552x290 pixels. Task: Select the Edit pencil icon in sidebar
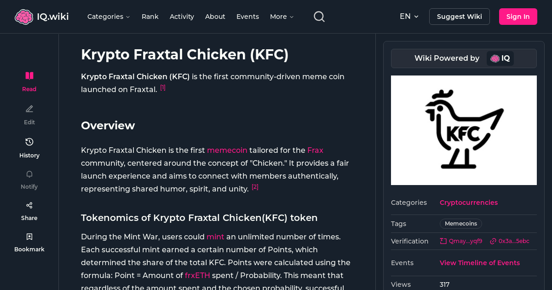29,109
